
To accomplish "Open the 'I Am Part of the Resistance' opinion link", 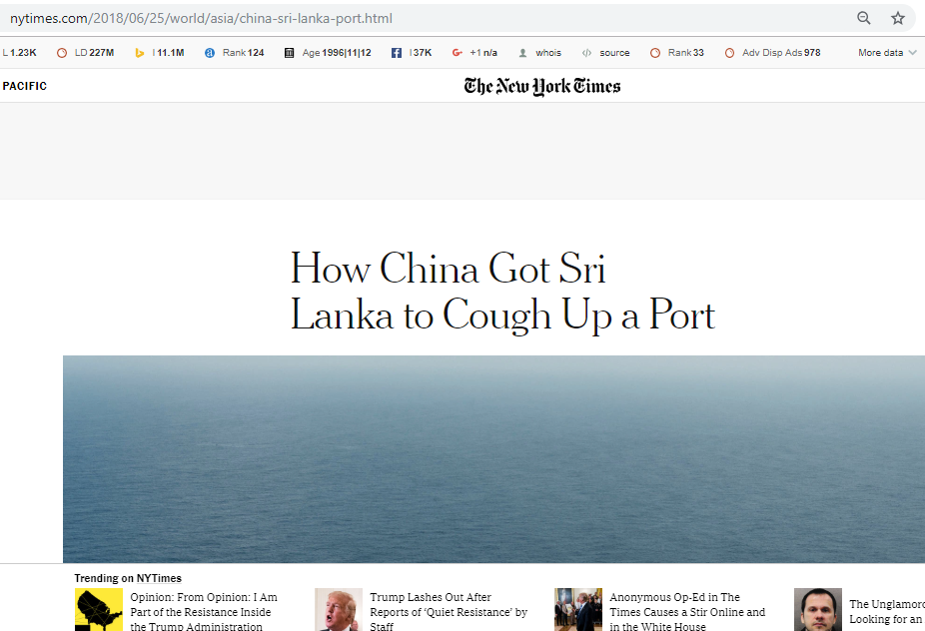I will (x=204, y=612).
